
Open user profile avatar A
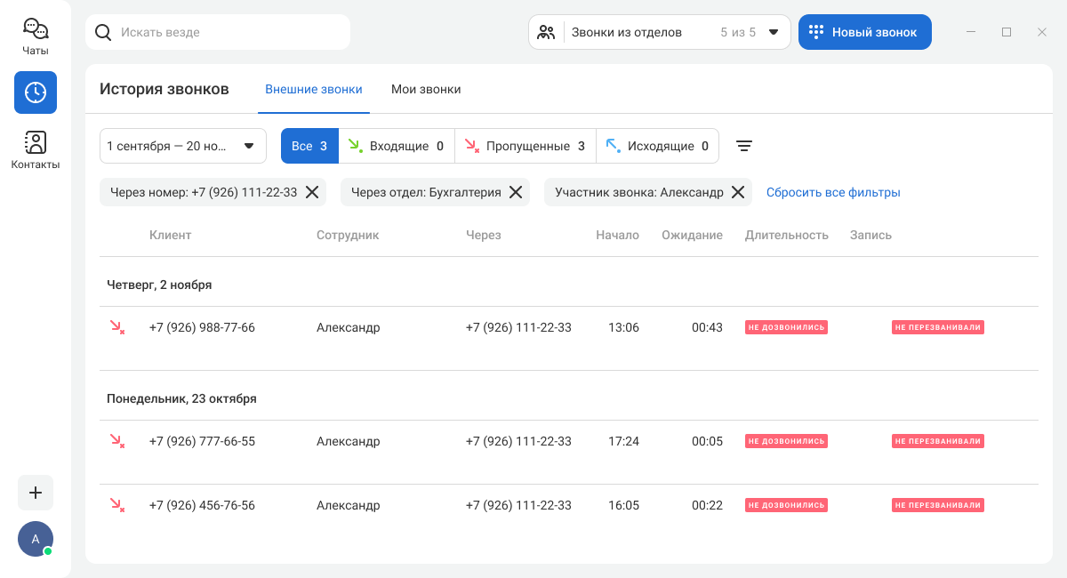point(36,539)
